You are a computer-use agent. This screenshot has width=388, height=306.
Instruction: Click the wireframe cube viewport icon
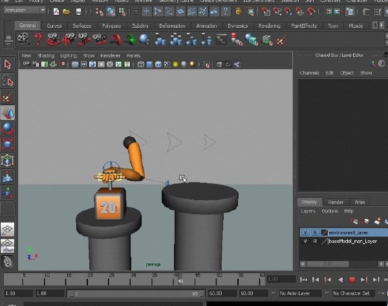[140, 65]
